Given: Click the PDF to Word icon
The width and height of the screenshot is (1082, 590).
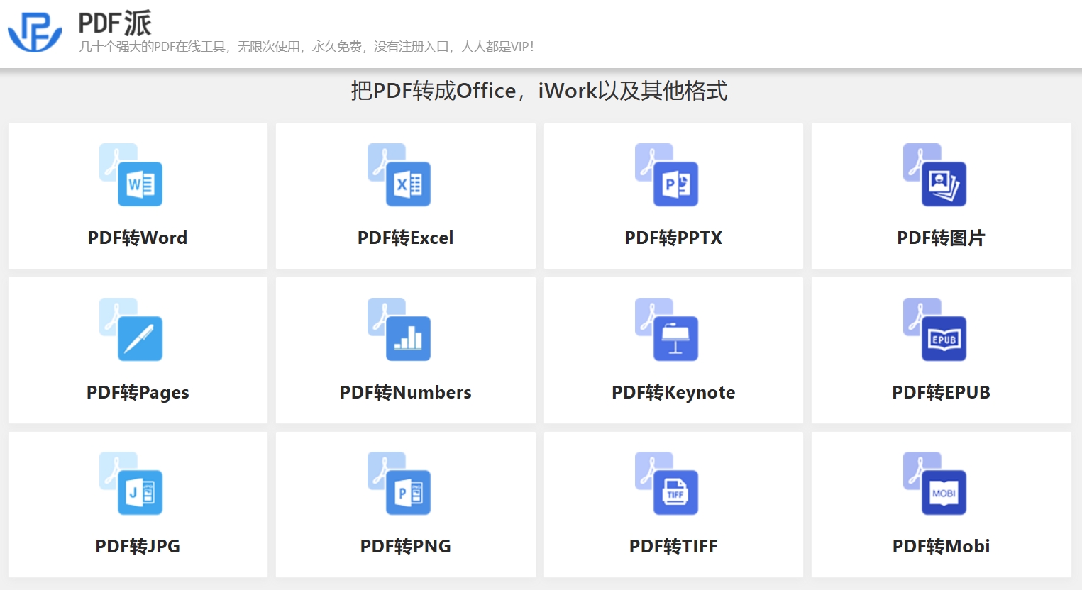Looking at the screenshot, I should (x=131, y=175).
